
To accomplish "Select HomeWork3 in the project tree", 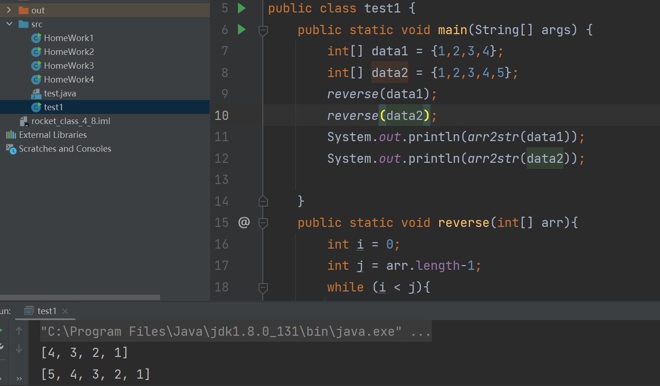I will (69, 65).
